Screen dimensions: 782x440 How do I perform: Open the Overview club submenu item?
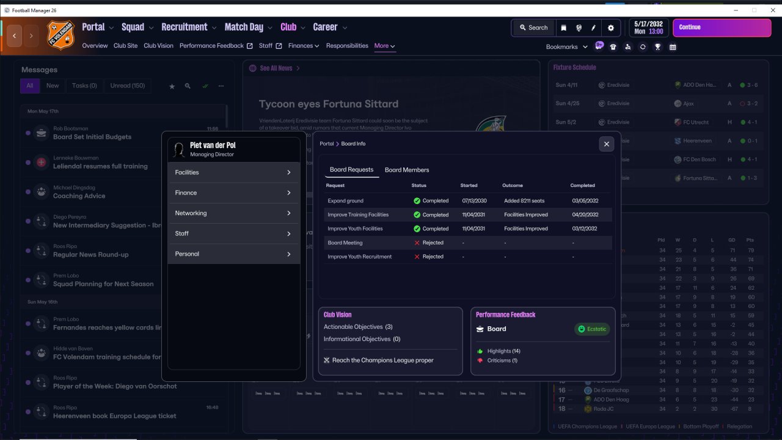(x=95, y=46)
